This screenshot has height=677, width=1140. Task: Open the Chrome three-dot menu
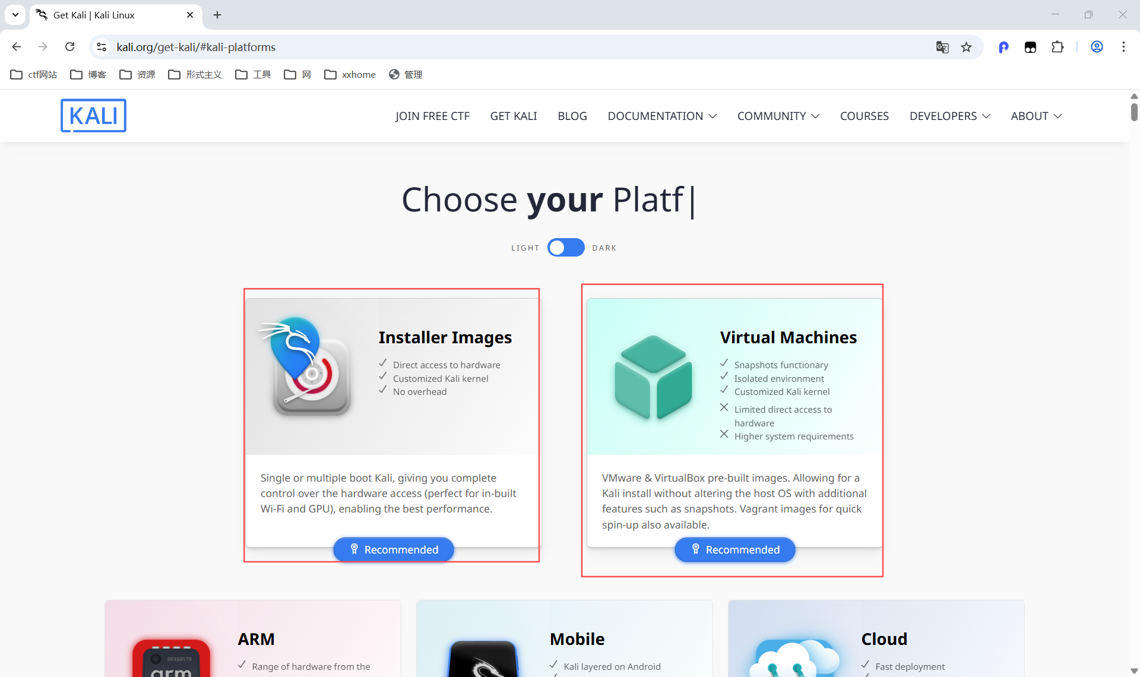coord(1123,47)
